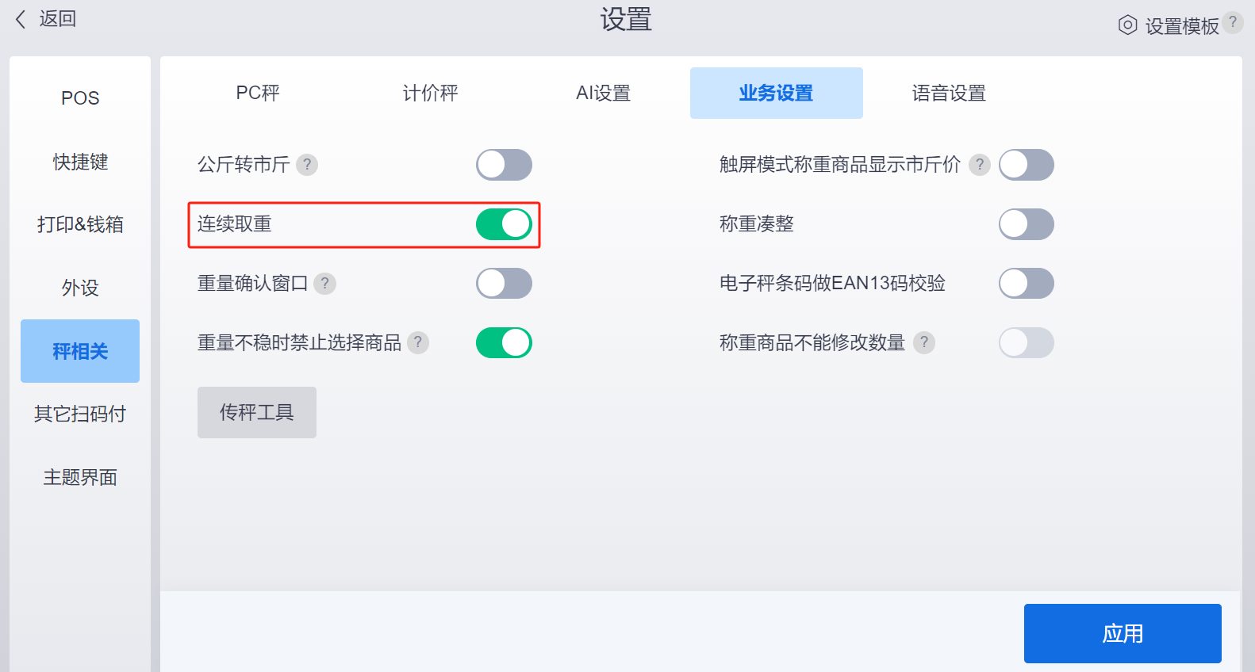
Task: Click the back arrow next to 返回
Action: click(21, 19)
